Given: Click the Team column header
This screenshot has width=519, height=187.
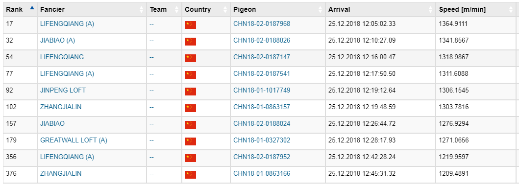Looking at the screenshot, I should 158,10.
